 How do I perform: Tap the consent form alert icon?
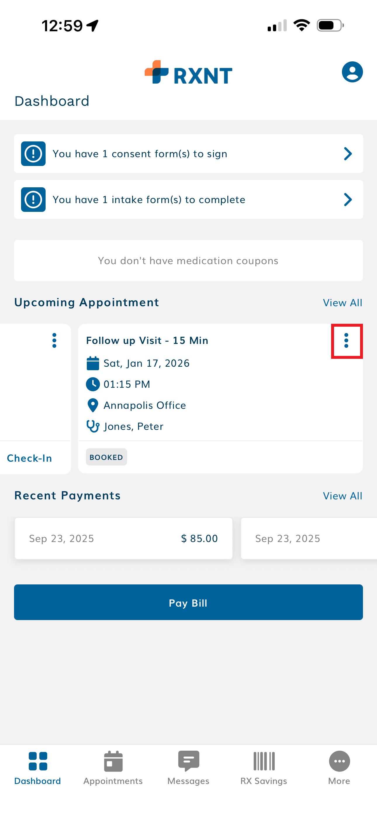(33, 154)
